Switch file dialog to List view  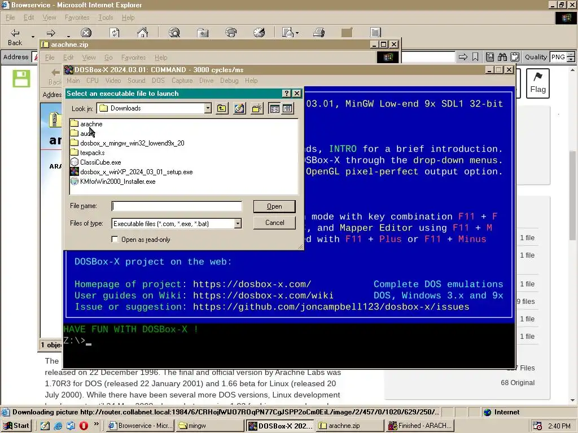[x=275, y=108]
